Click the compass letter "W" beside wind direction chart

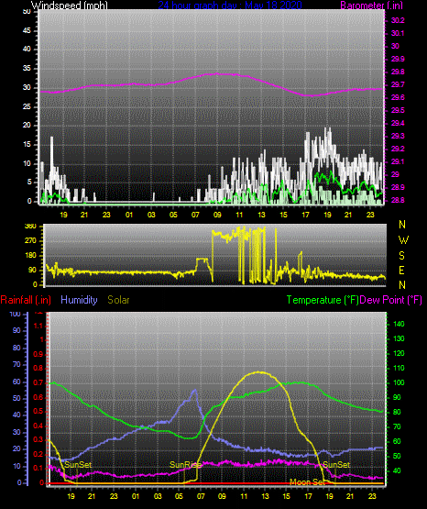pos(403,240)
